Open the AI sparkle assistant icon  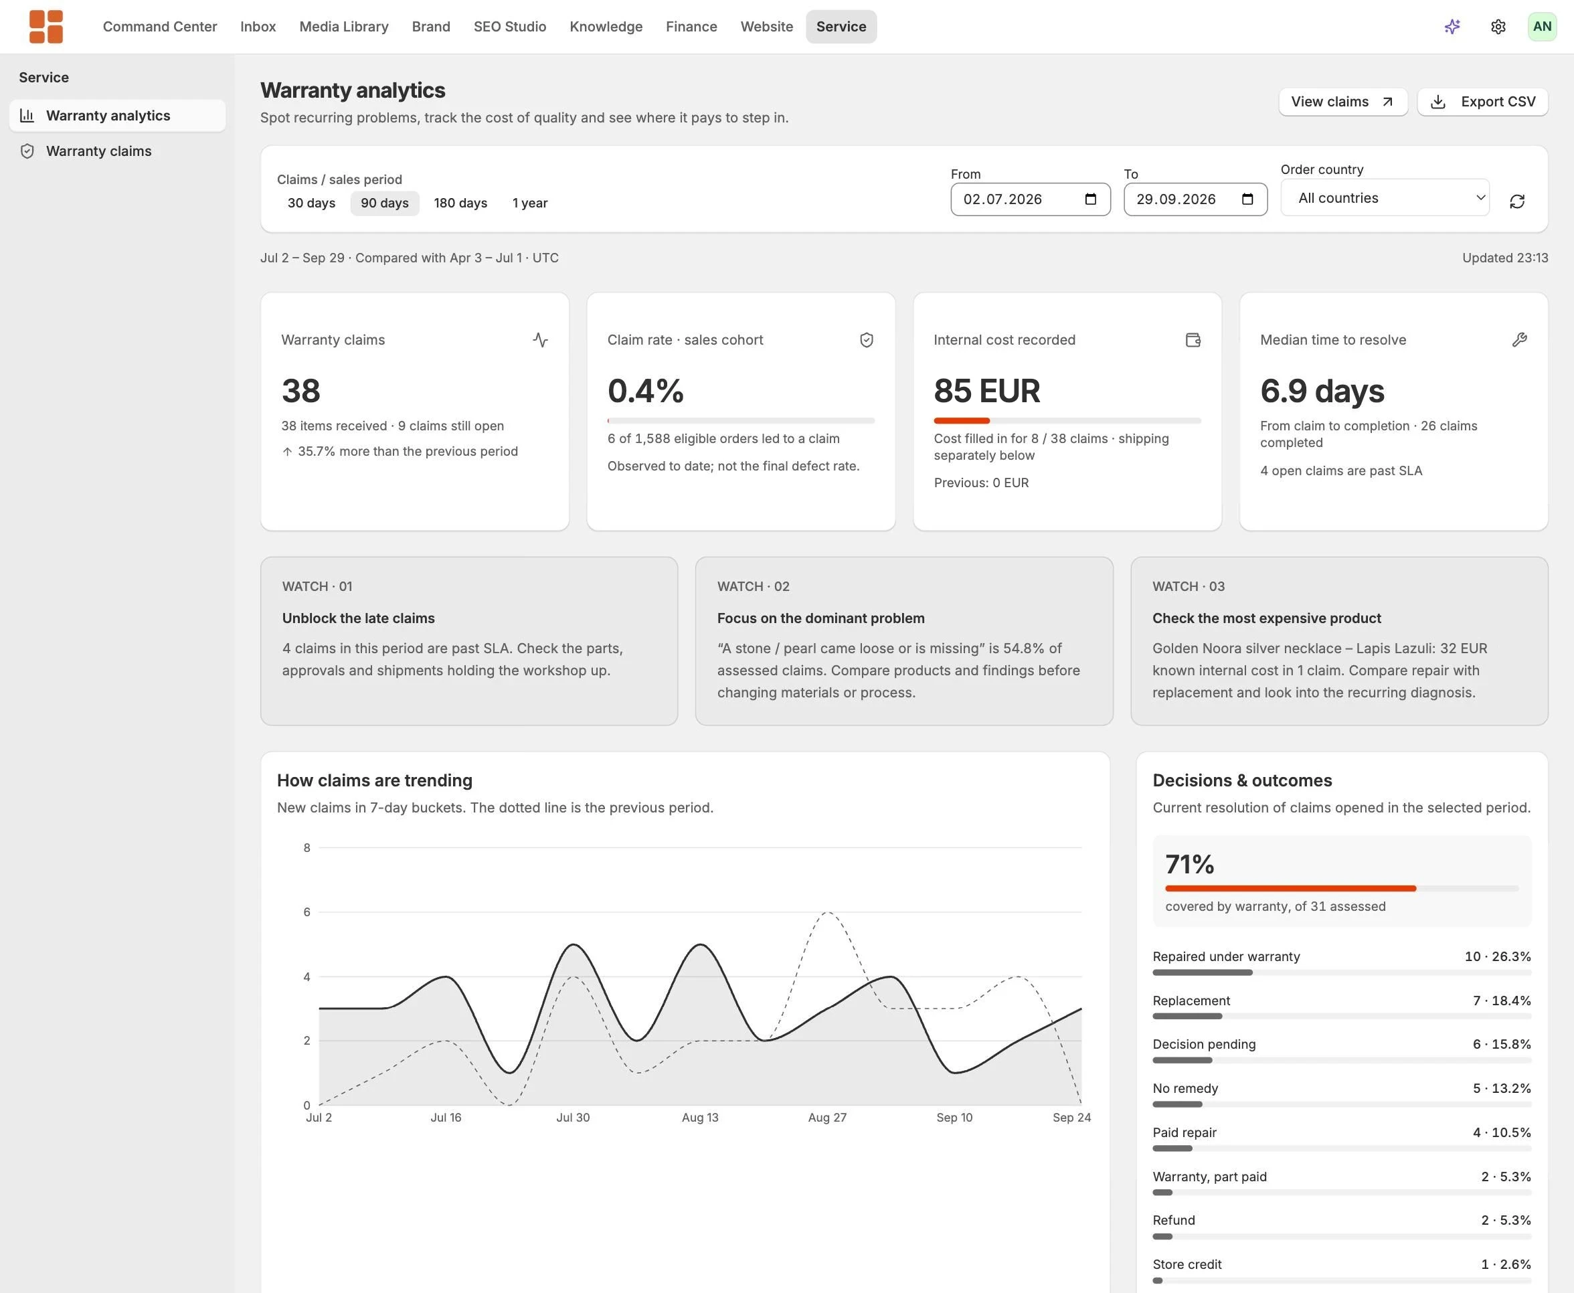tap(1452, 27)
